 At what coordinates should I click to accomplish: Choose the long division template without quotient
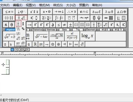pyautogui.click(x=18, y=43)
